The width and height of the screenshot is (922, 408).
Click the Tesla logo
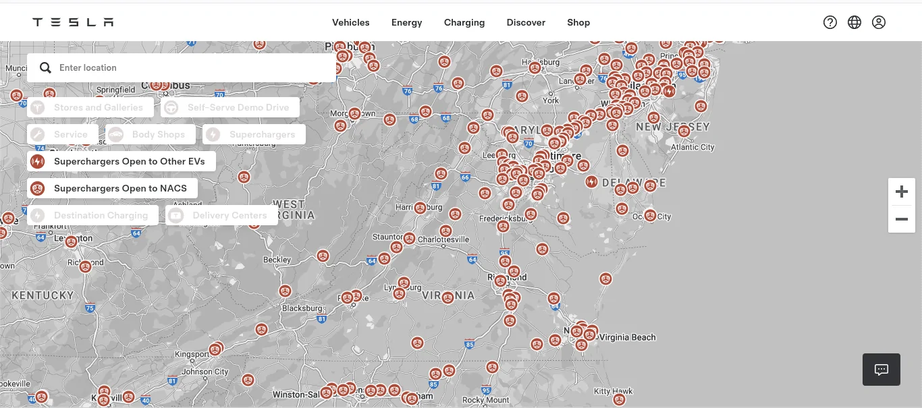click(73, 22)
